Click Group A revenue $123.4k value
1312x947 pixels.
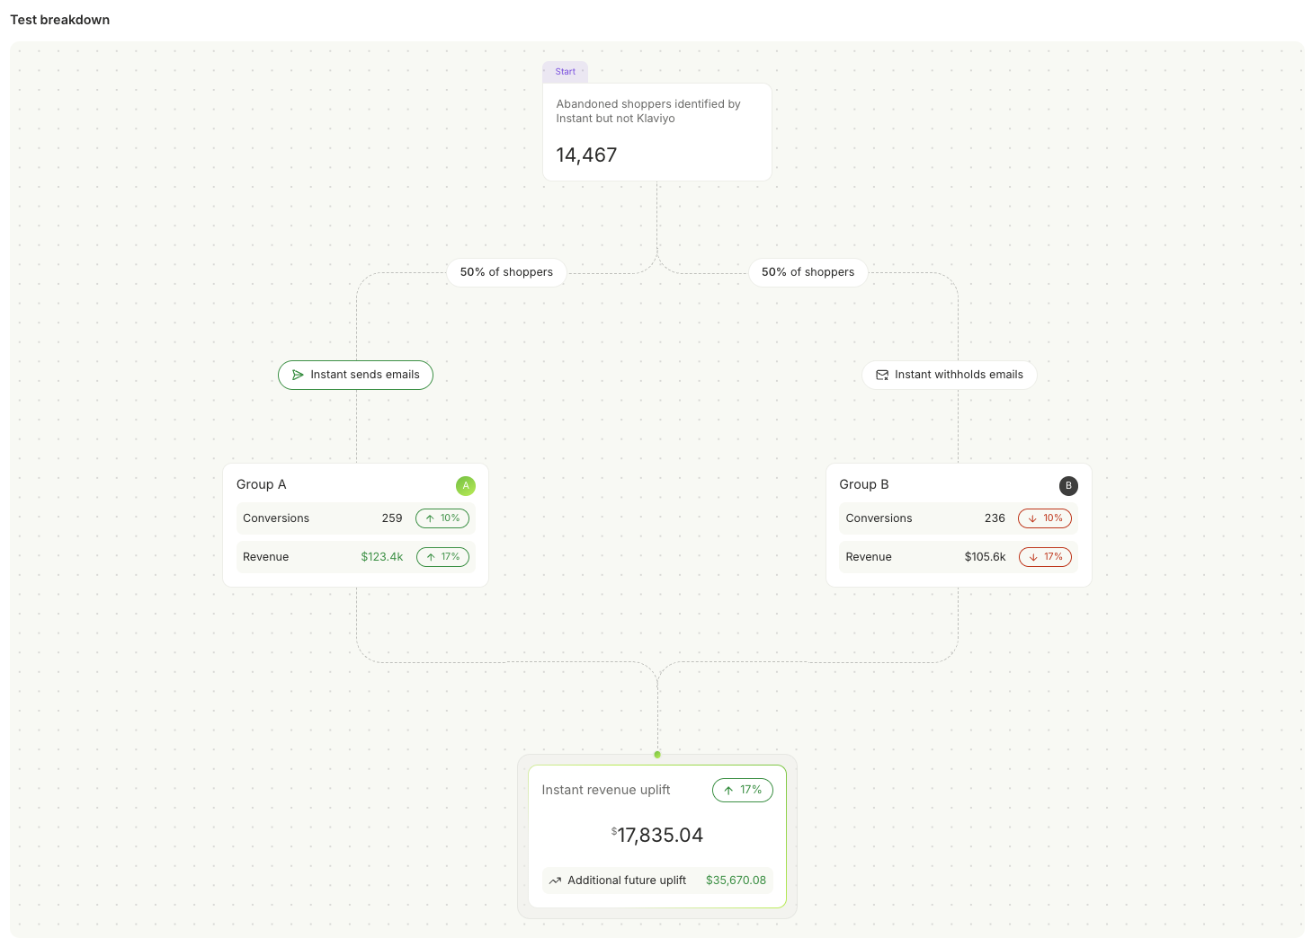382,557
